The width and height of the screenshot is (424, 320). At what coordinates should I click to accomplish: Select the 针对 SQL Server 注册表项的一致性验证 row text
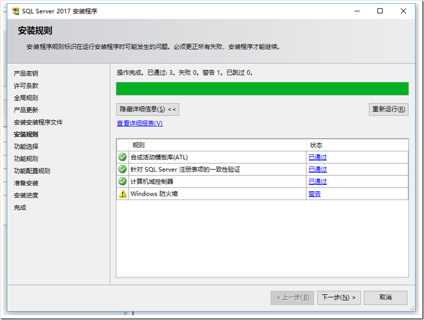point(185,169)
